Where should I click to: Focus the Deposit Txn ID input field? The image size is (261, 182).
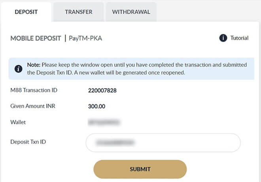(163, 142)
